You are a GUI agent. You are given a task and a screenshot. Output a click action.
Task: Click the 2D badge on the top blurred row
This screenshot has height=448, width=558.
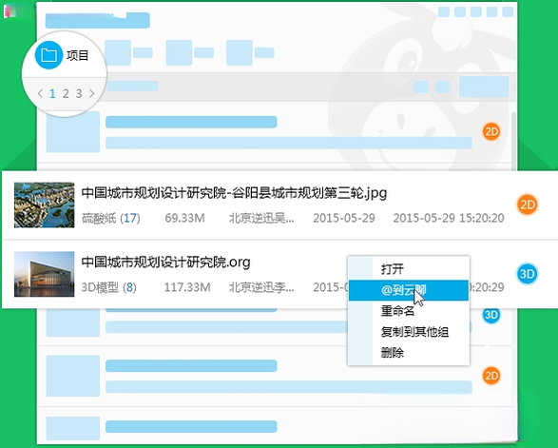491,132
